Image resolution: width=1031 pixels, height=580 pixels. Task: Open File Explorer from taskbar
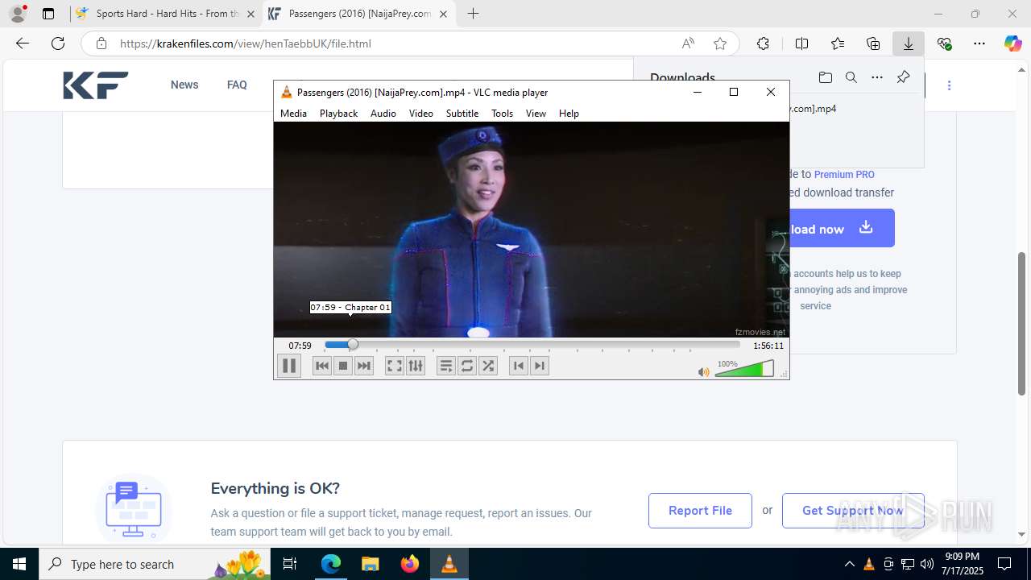tap(370, 564)
